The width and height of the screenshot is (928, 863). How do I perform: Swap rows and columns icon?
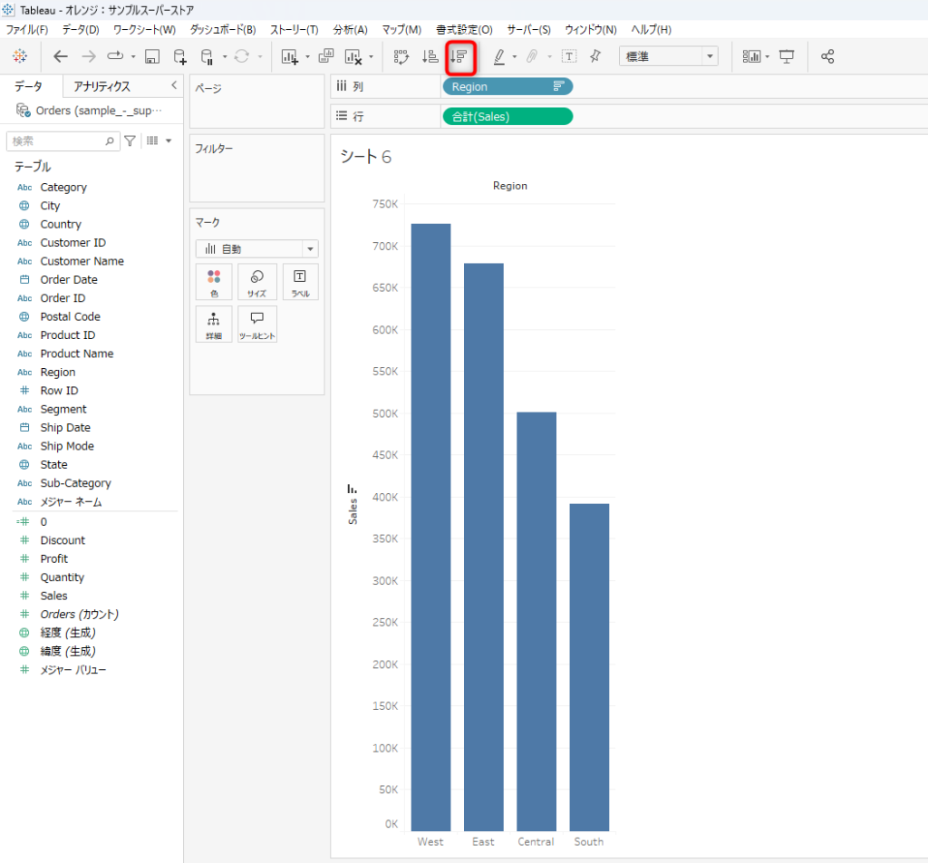click(x=401, y=56)
